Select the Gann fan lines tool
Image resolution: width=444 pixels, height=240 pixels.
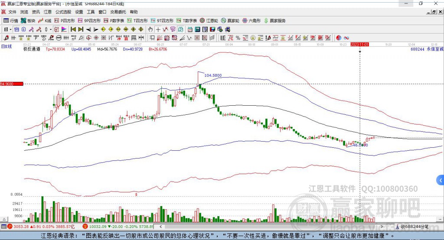coord(160,38)
